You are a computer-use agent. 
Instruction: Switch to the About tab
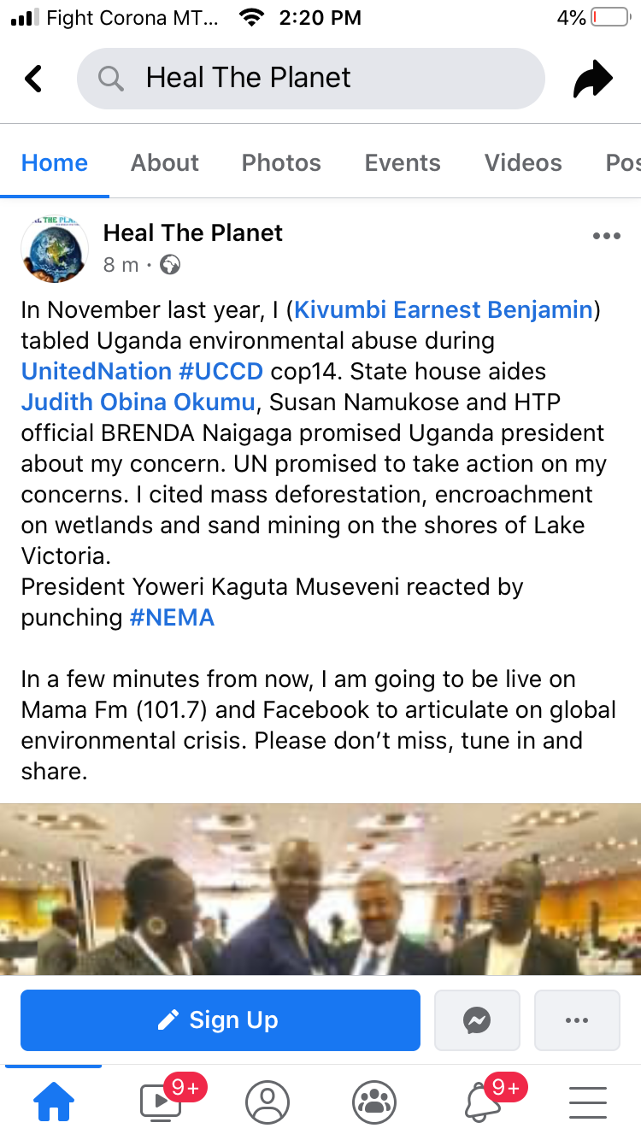164,162
